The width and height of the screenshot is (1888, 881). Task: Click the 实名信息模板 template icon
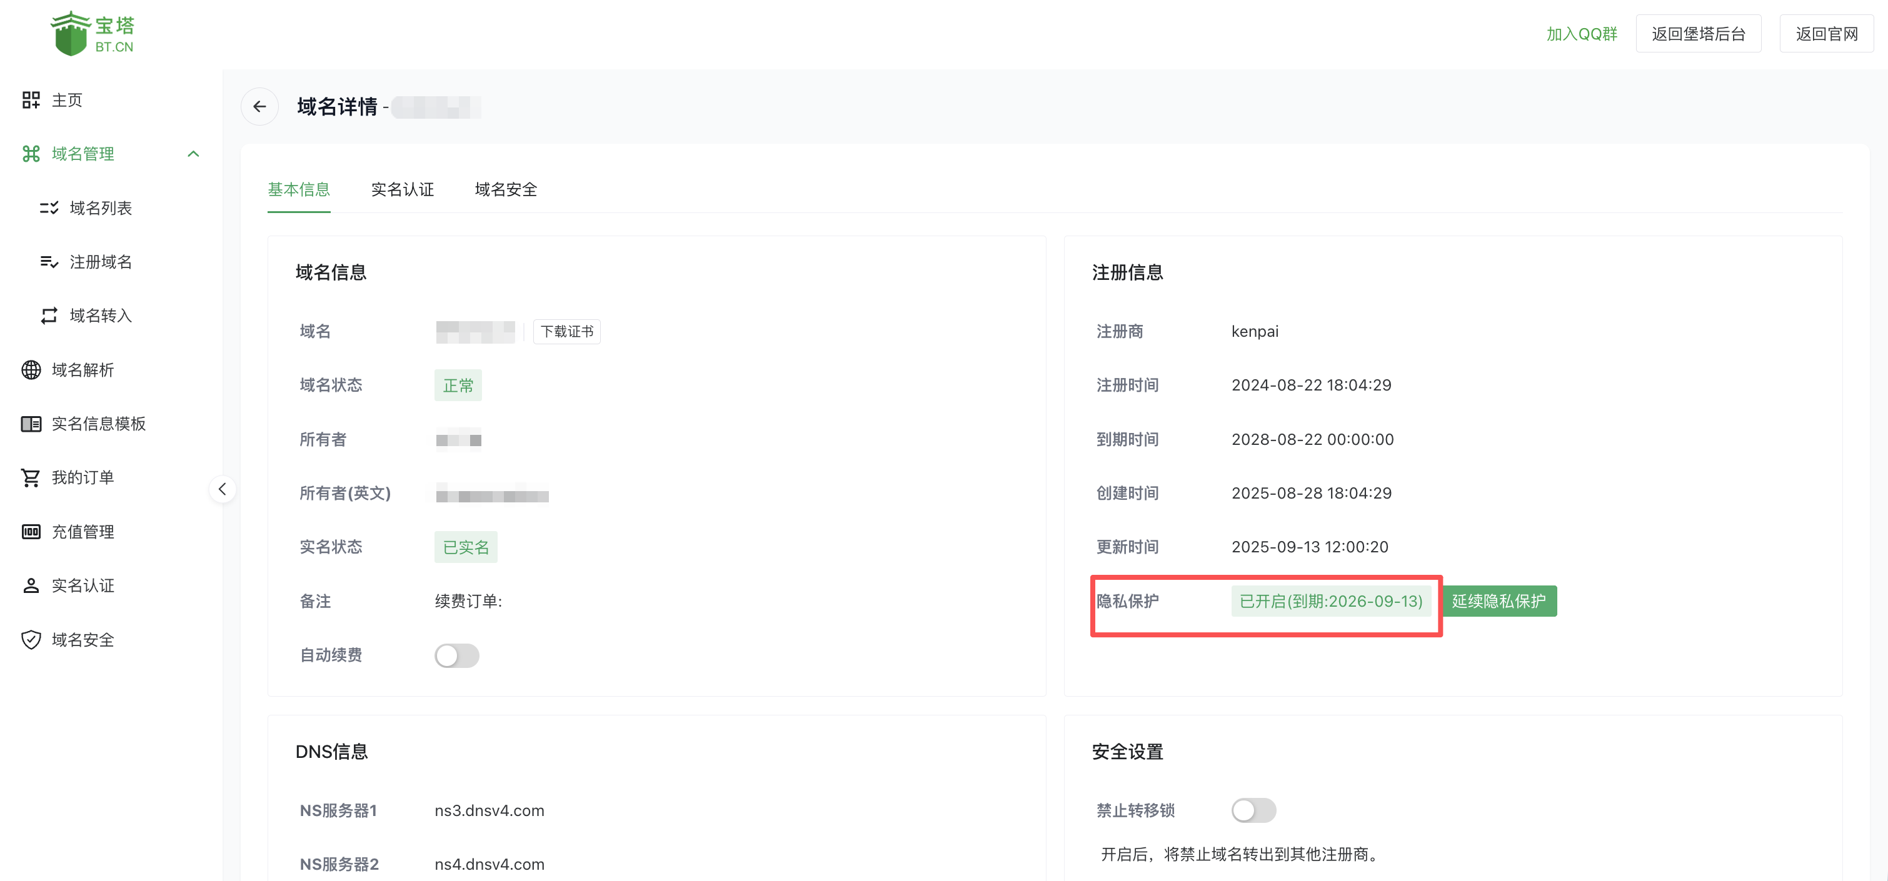click(x=31, y=423)
